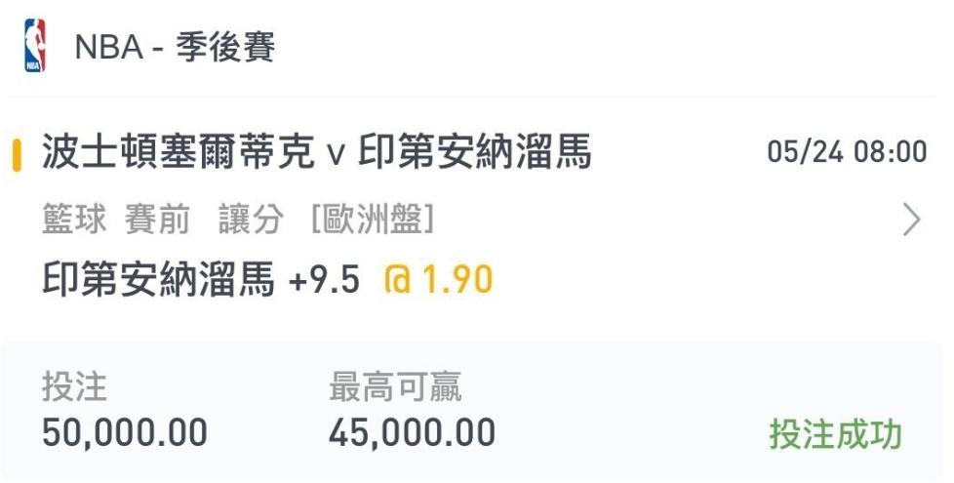Viewport: 954px width, 483px height.
Task: Click the 波士頓塞爾蒂克 team name
Action: click(x=179, y=151)
